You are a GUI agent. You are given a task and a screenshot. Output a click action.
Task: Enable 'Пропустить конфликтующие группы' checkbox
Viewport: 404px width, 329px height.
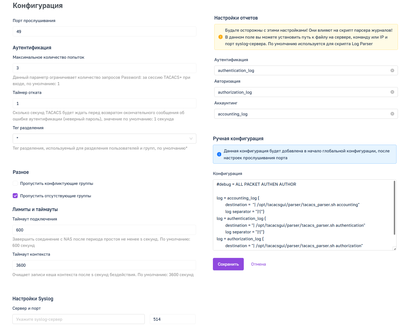[15, 184]
